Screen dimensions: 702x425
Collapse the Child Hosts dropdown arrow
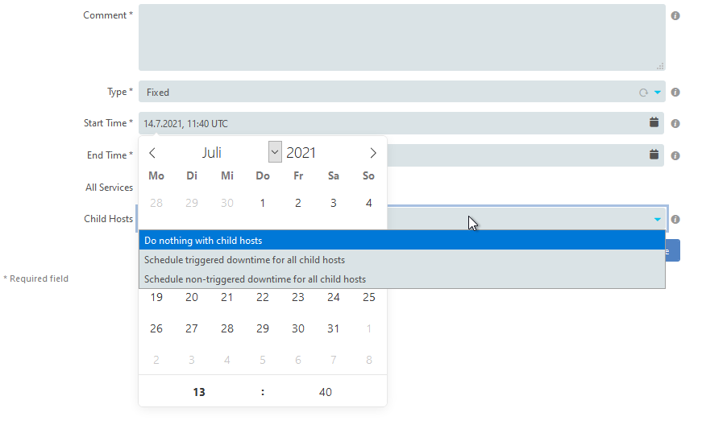tap(657, 220)
